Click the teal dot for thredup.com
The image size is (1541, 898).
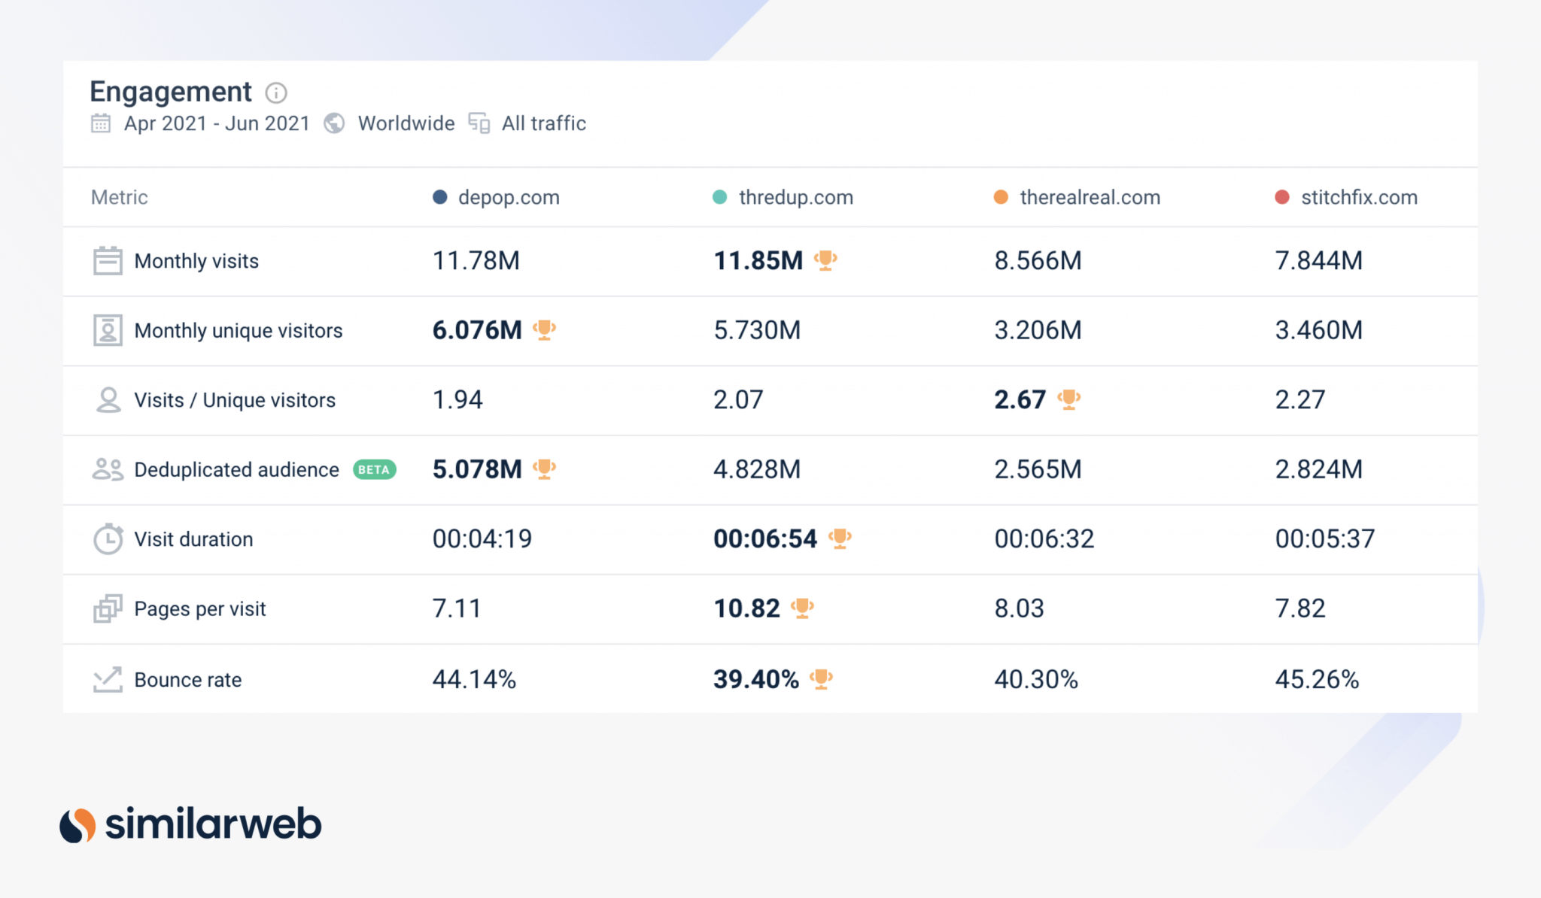(720, 197)
